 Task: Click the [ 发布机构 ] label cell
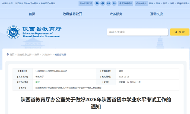(x=23, y=77)
